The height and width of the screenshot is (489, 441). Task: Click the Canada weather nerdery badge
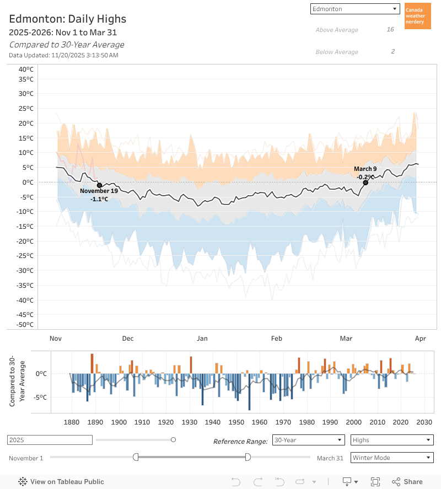[x=417, y=16]
